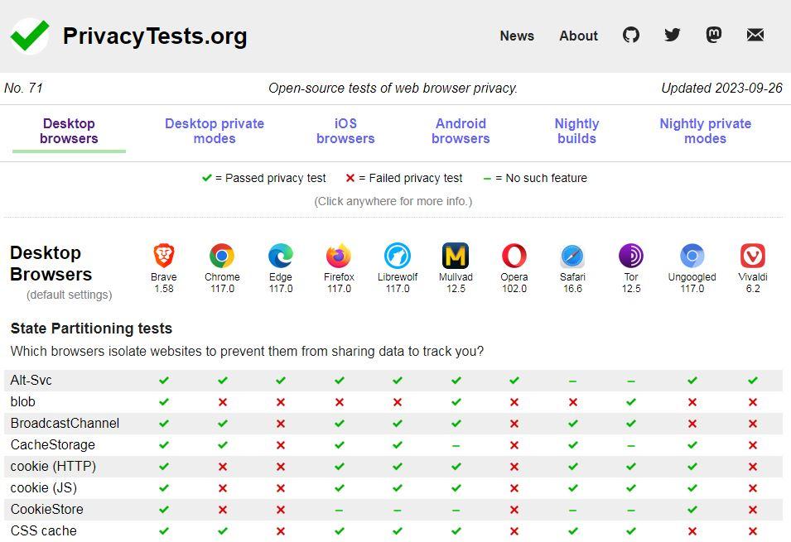Viewport: 791px width, 542px height.
Task: Select the Brave browser icon
Action: pos(164,256)
